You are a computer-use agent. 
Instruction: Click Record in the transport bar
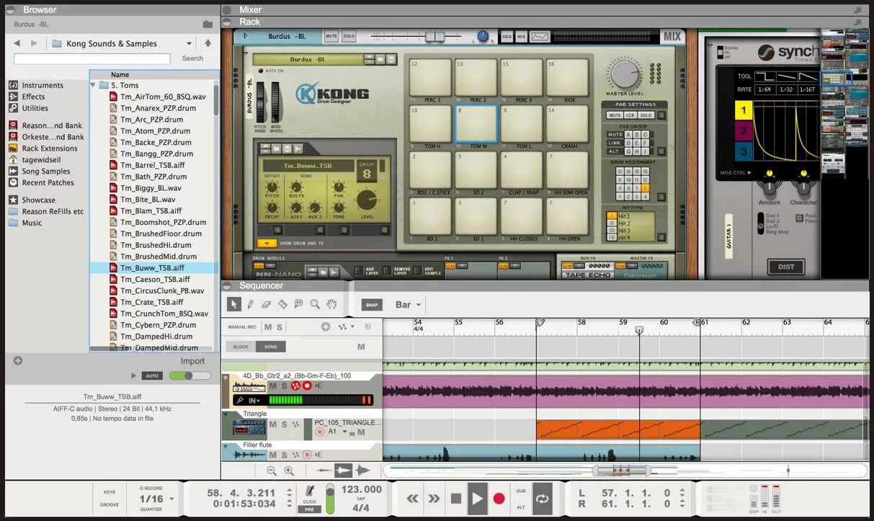(499, 498)
